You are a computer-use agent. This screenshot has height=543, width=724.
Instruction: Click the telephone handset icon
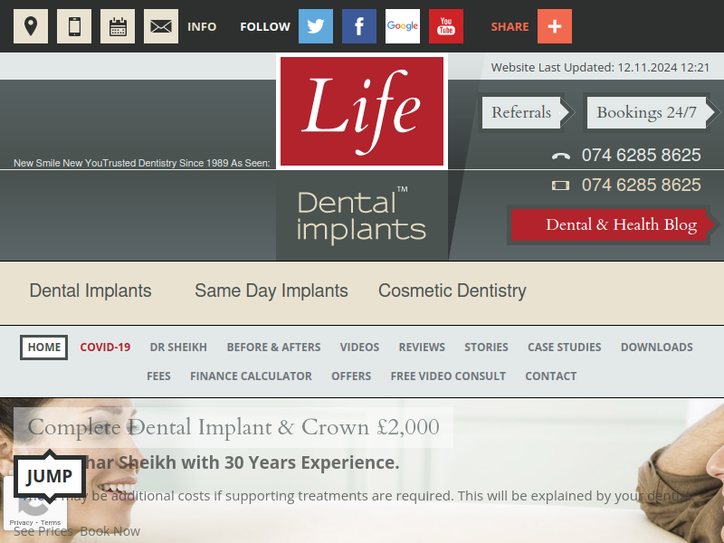pos(560,156)
